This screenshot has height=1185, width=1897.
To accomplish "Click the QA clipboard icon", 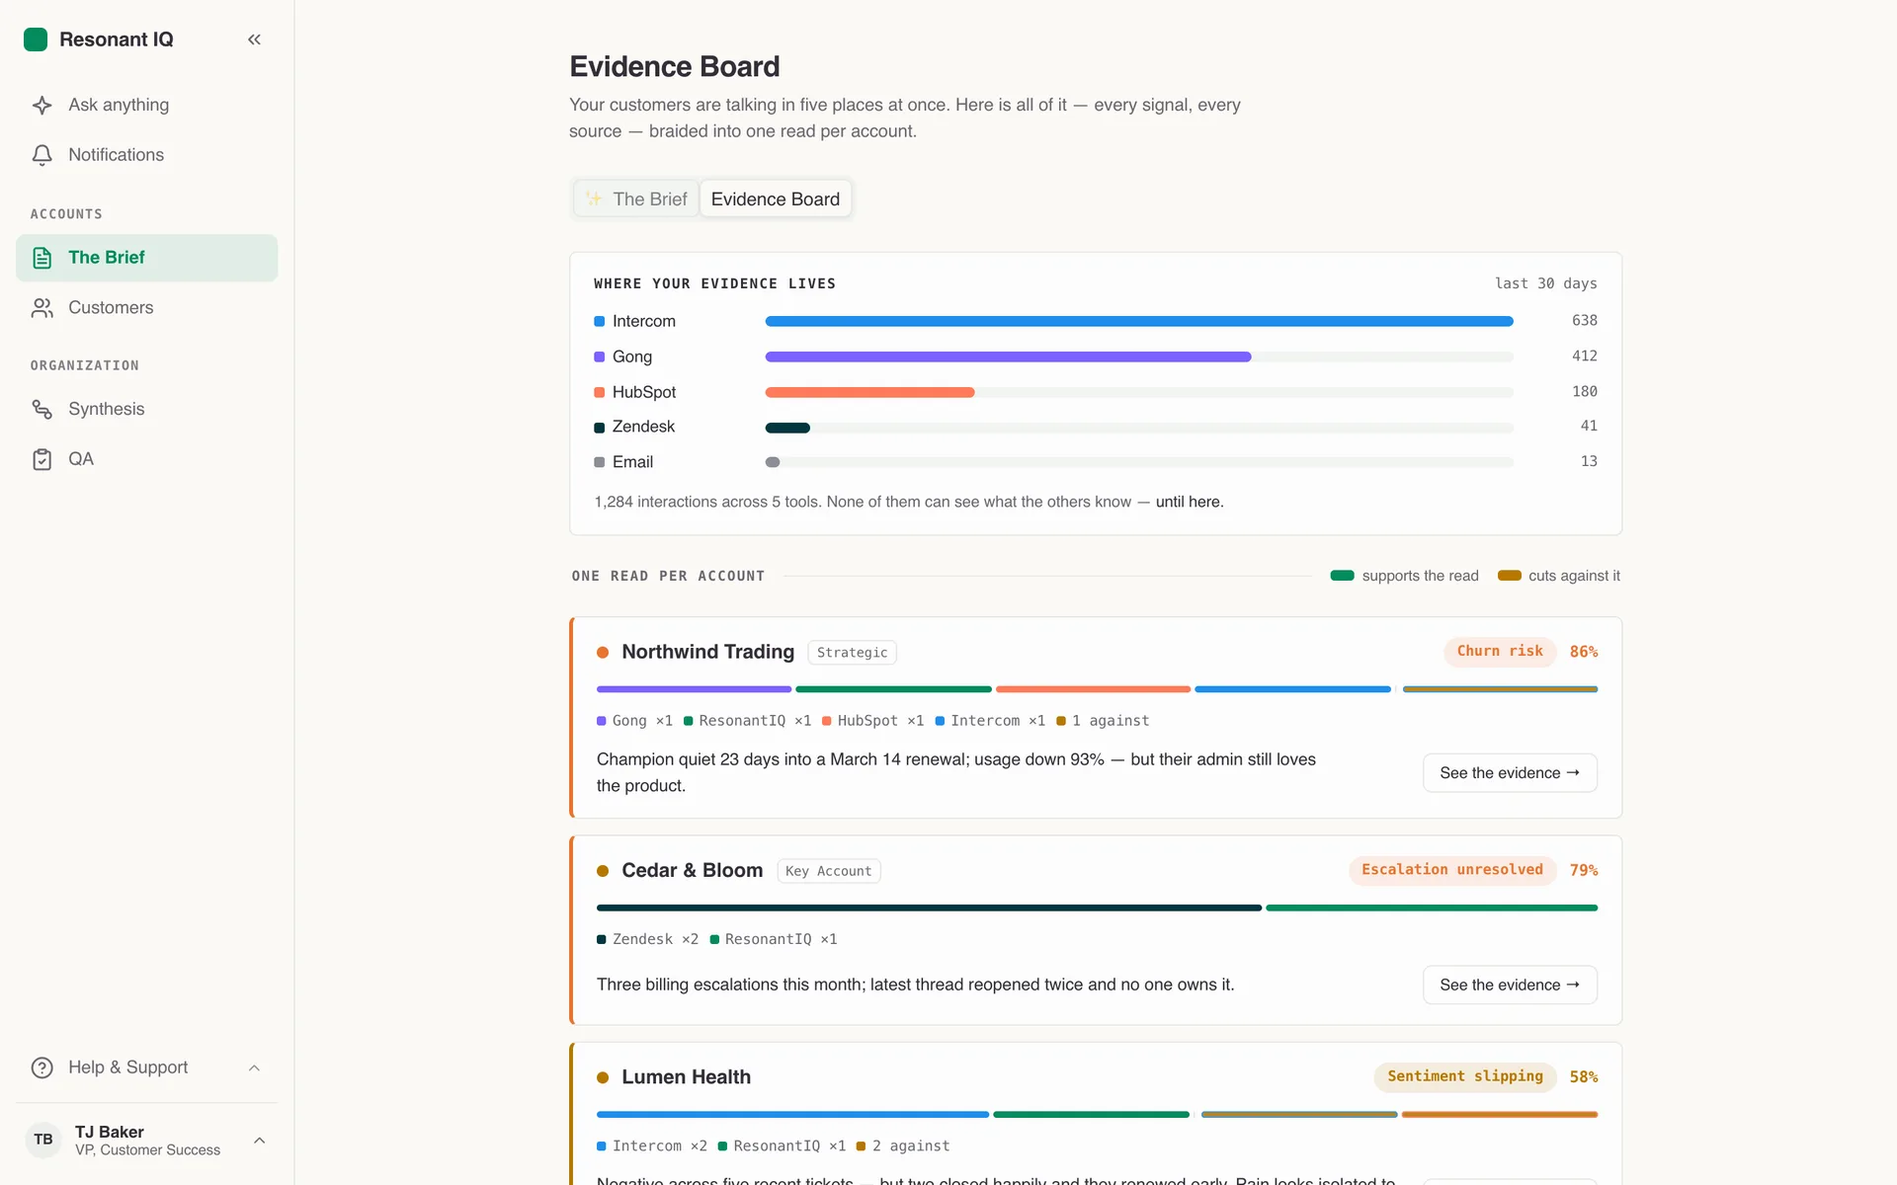I will click(x=41, y=459).
